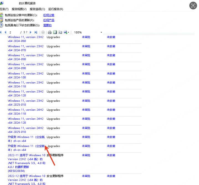Image resolution: width=199 pixels, height=185 pixels.
Task: Open the 运行报告(R) menu
Action: tap(56, 9)
